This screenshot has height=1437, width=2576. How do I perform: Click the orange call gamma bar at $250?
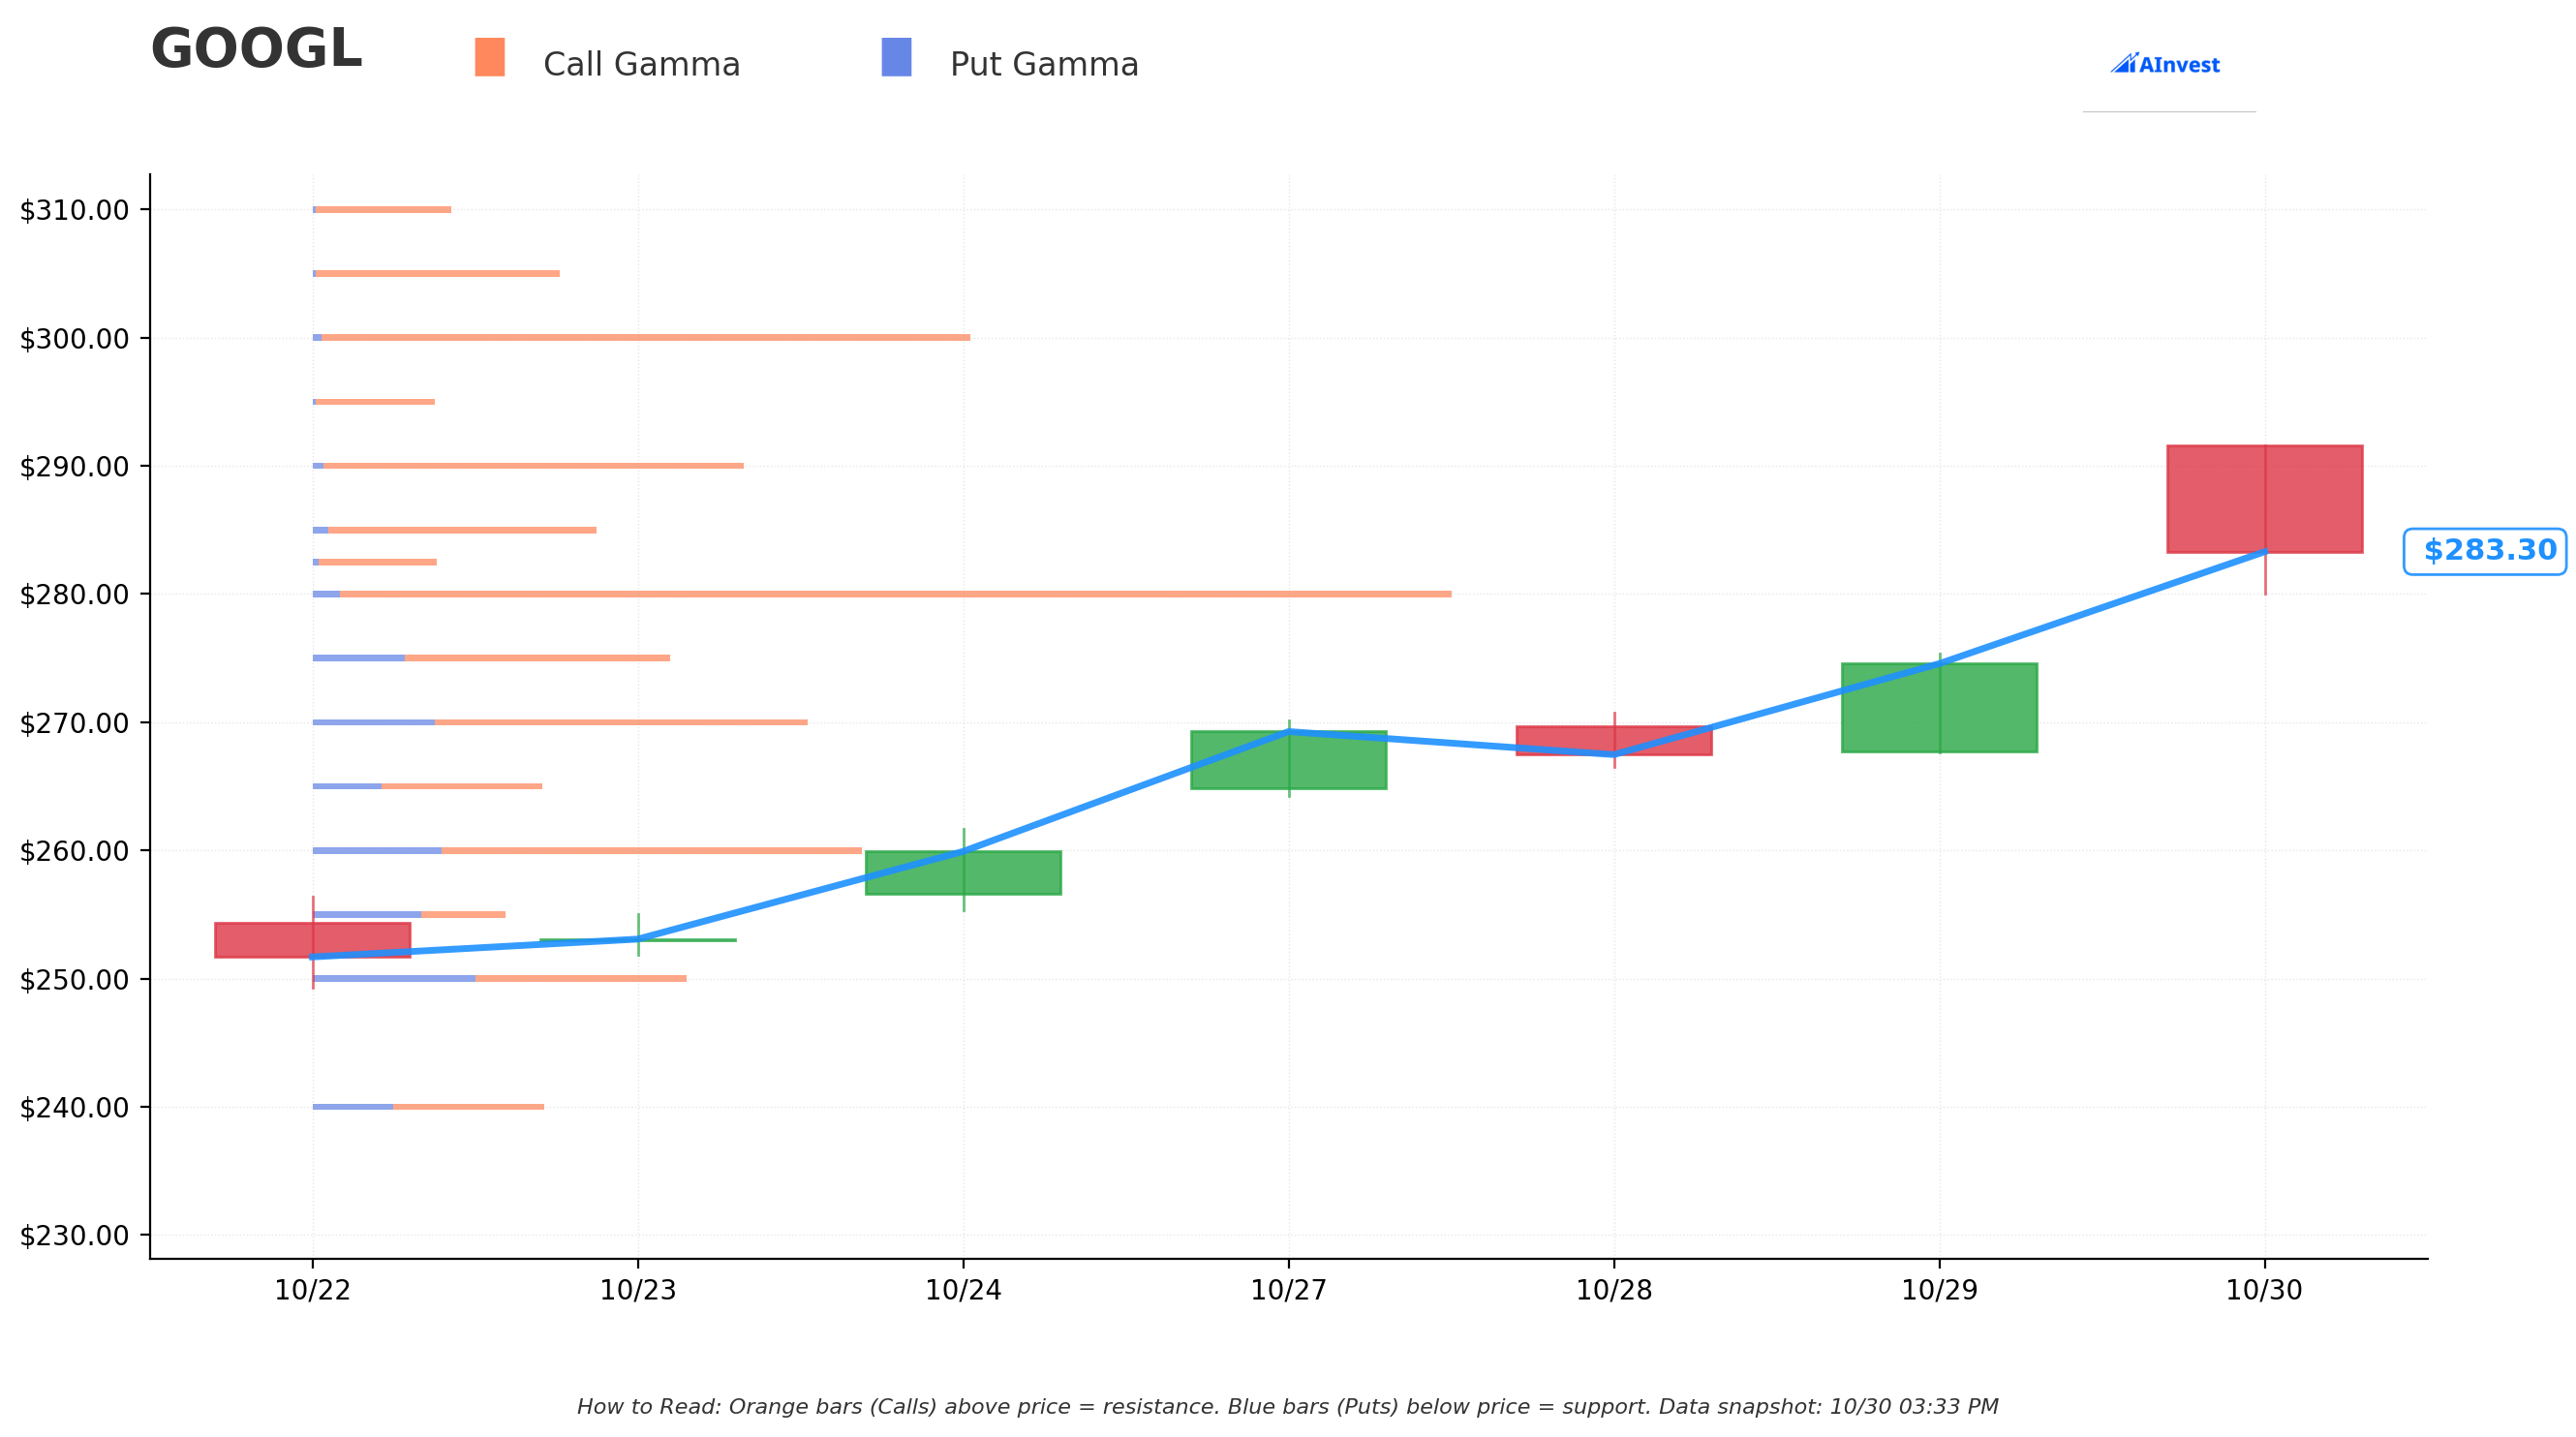pos(581,979)
